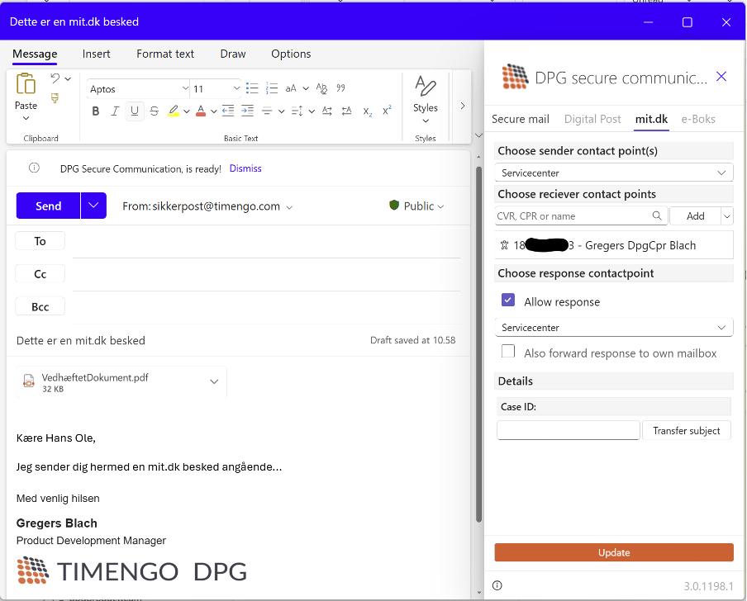Click the Transfer subject button

coord(687,431)
